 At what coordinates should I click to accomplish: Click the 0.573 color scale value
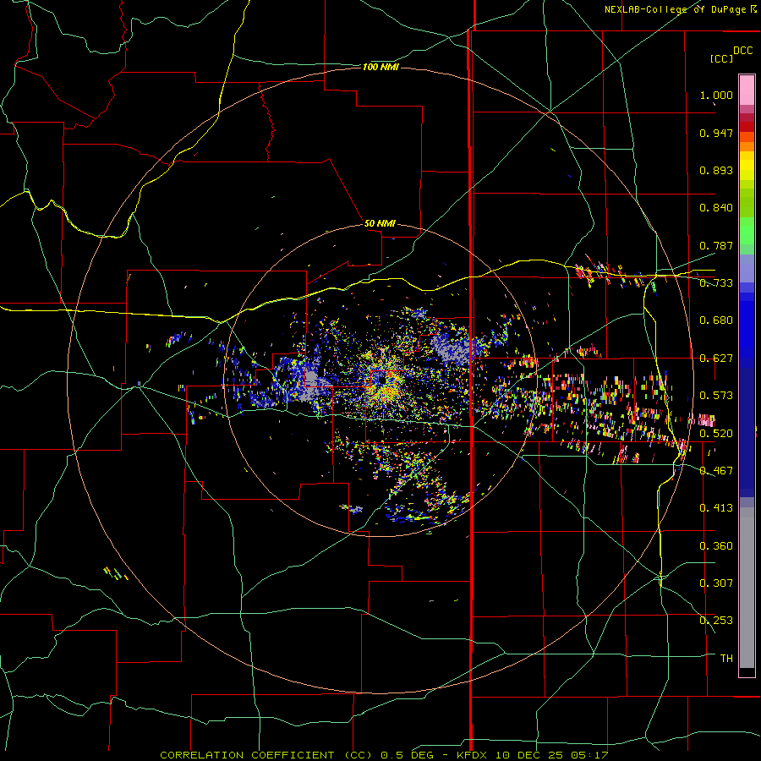[x=716, y=396]
